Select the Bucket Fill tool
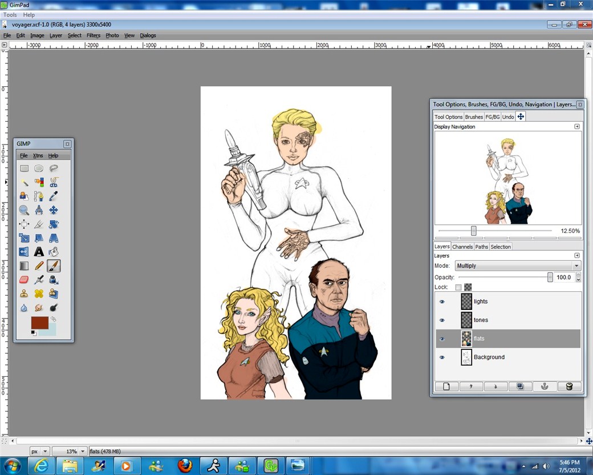The image size is (593, 475). coord(54,252)
